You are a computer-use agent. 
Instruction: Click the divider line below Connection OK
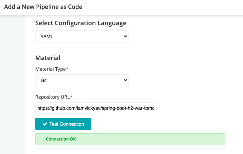130,149
